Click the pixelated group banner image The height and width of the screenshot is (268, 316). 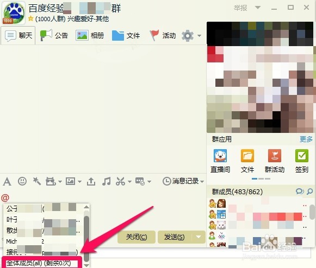point(260,77)
